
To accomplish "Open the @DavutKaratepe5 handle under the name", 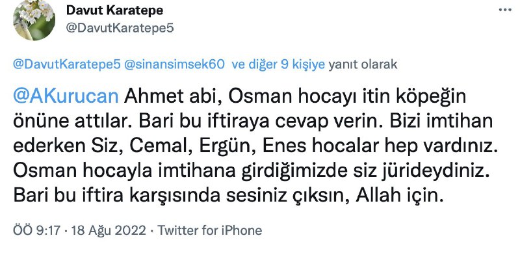I will click(120, 28).
